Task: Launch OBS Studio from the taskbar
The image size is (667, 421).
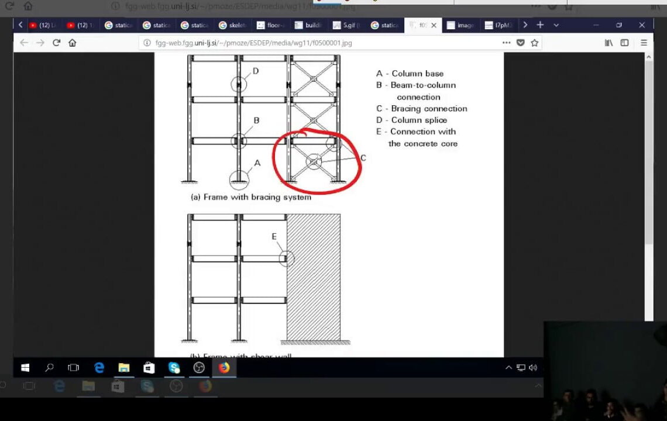Action: coord(199,368)
